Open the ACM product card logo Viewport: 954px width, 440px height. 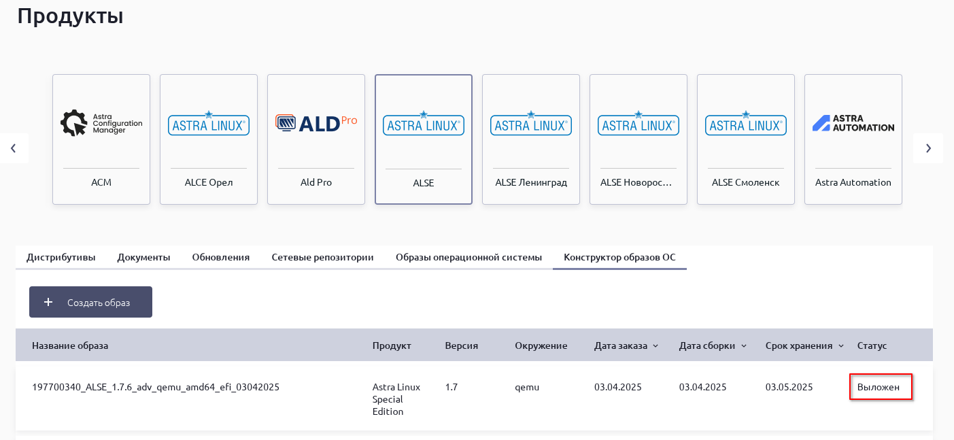[101, 123]
